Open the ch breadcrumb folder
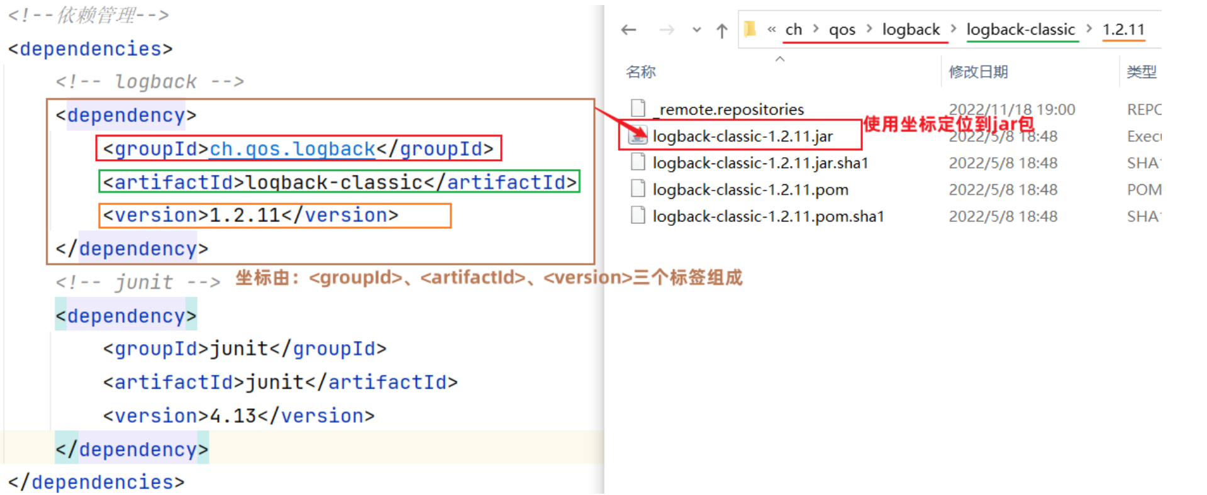Screen dimensions: 1207x495 point(794,30)
